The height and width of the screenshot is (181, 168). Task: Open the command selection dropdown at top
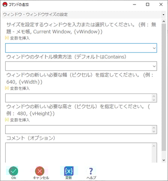coord(163,15)
